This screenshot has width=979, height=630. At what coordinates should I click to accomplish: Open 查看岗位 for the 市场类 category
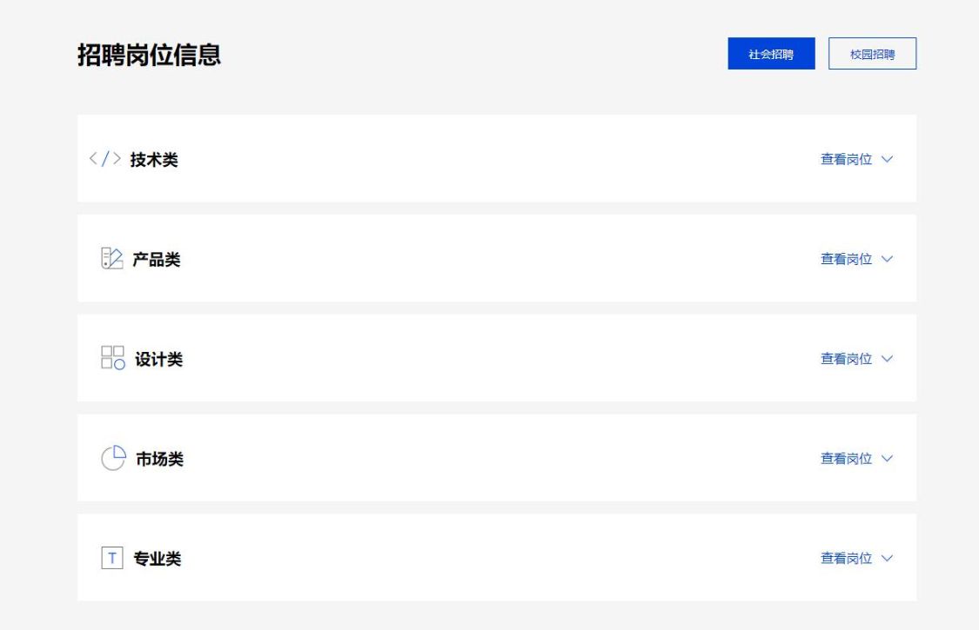[x=846, y=459]
